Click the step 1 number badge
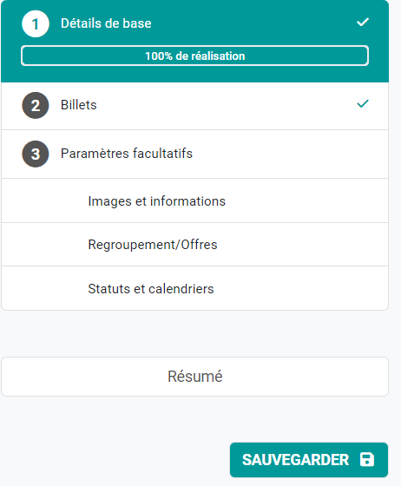This screenshot has height=486, width=401. coord(36,24)
